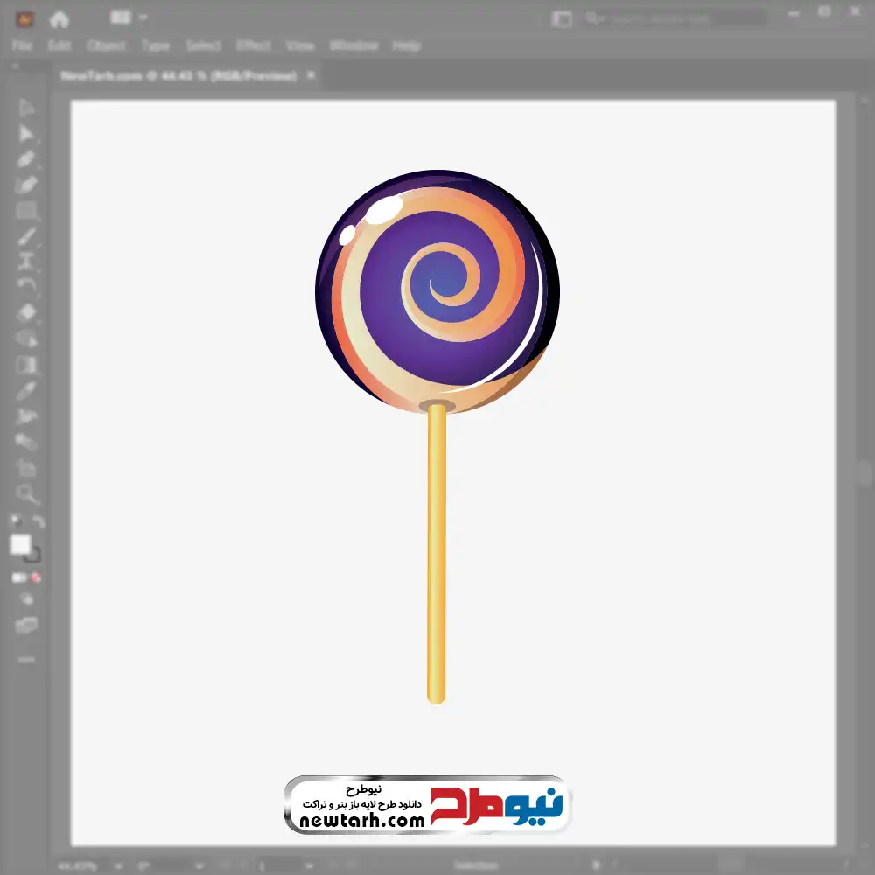Select the Selection tool arrow
The width and height of the screenshot is (875, 875).
(26, 108)
